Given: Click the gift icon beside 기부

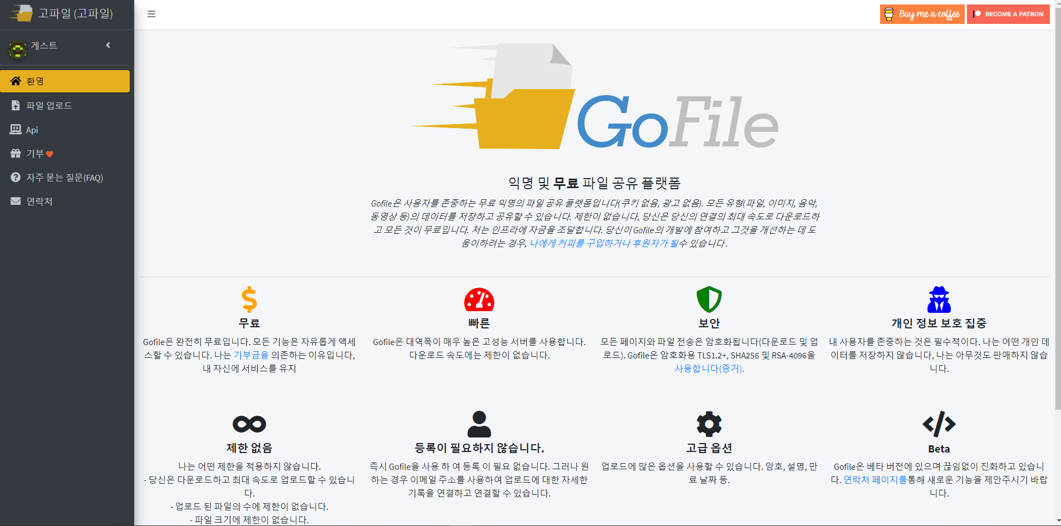Looking at the screenshot, I should point(16,153).
